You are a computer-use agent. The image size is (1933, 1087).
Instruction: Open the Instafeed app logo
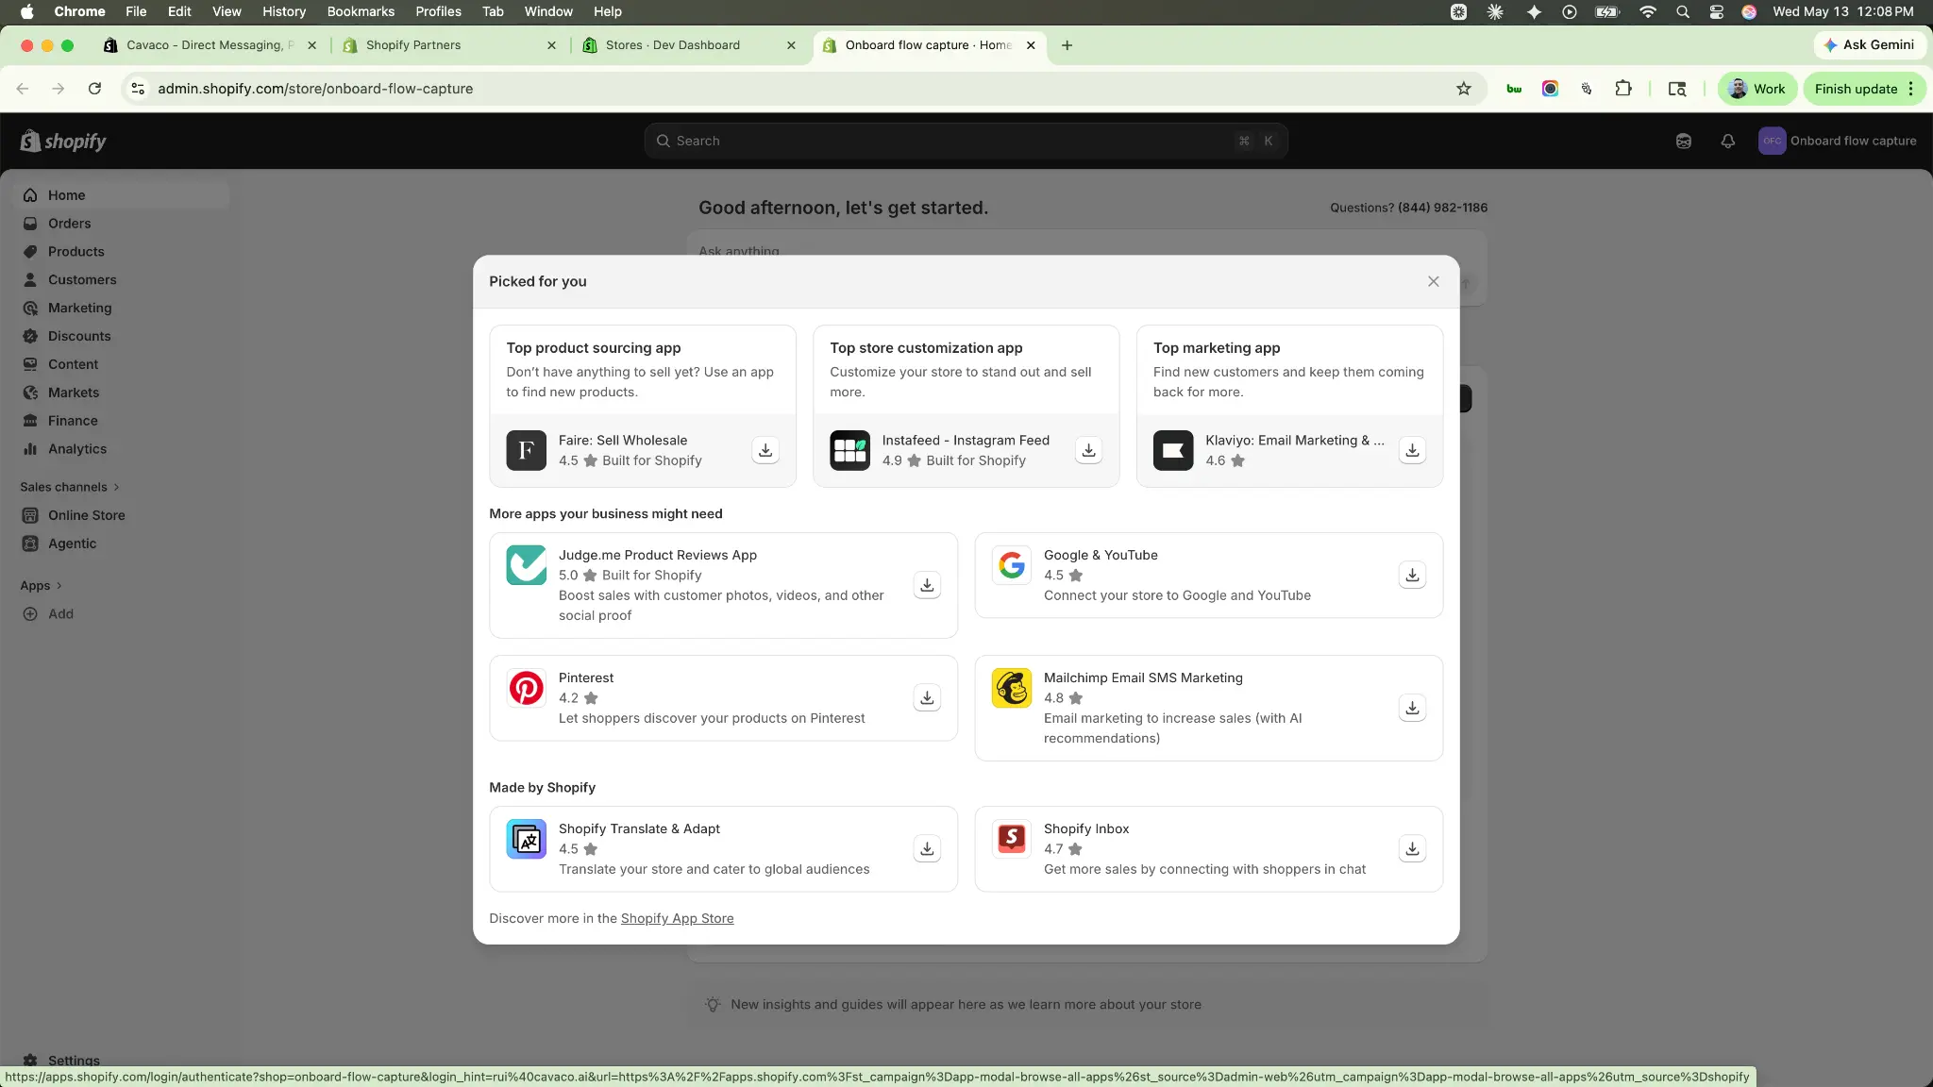850,450
